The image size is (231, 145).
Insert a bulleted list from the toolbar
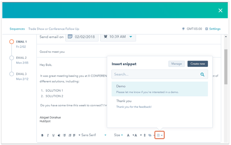point(64,135)
